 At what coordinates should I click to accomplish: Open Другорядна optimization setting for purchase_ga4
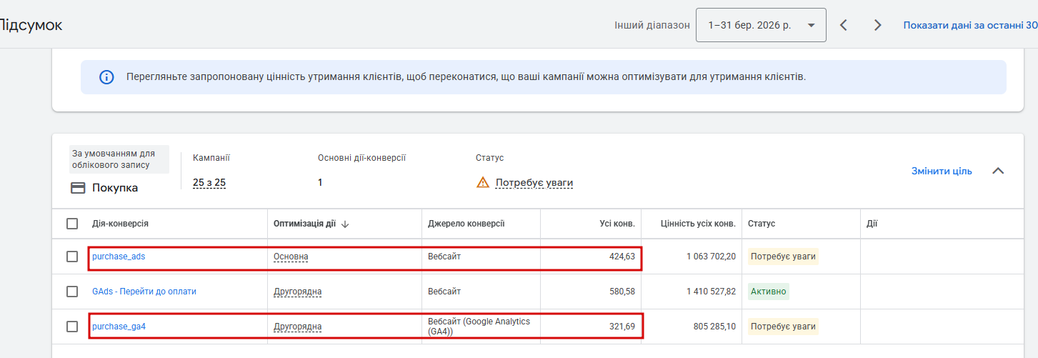297,327
